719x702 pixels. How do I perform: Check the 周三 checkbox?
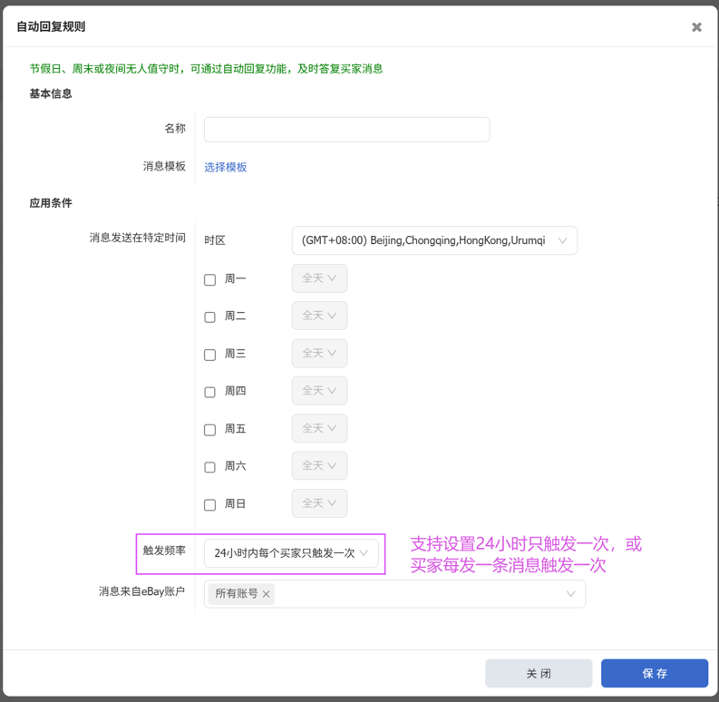point(209,355)
